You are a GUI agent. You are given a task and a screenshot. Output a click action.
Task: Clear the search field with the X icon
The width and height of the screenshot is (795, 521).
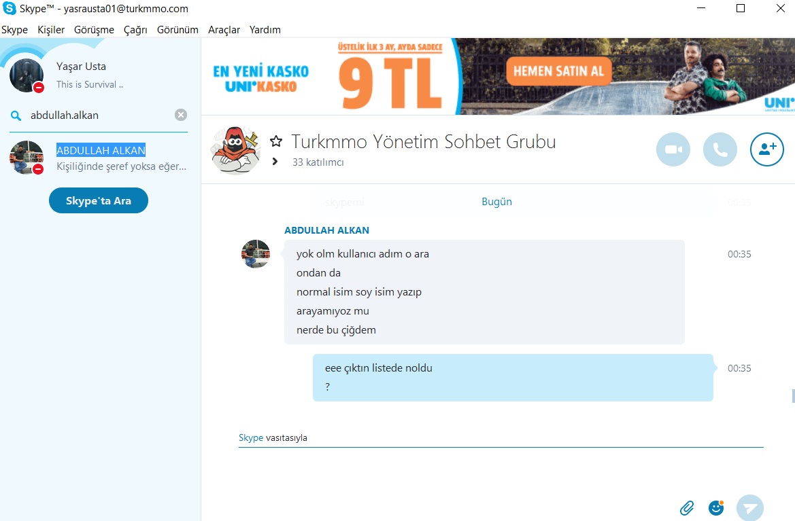[180, 115]
